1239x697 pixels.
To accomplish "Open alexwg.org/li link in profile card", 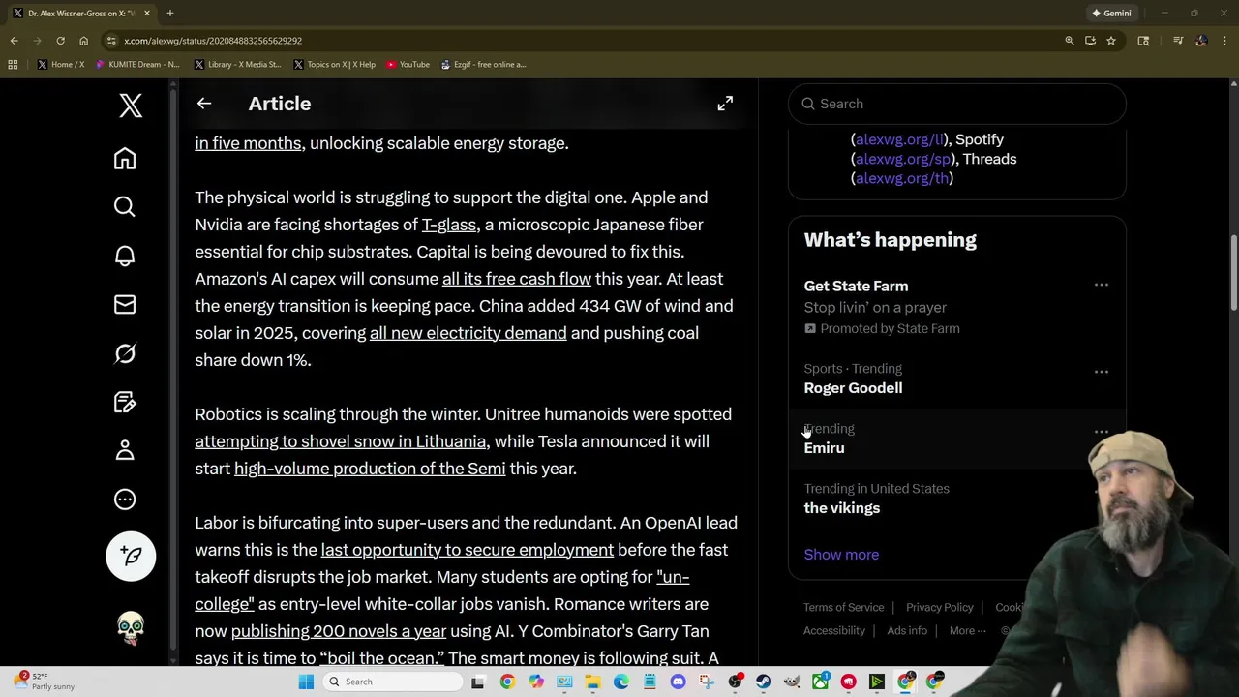I will tap(899, 139).
